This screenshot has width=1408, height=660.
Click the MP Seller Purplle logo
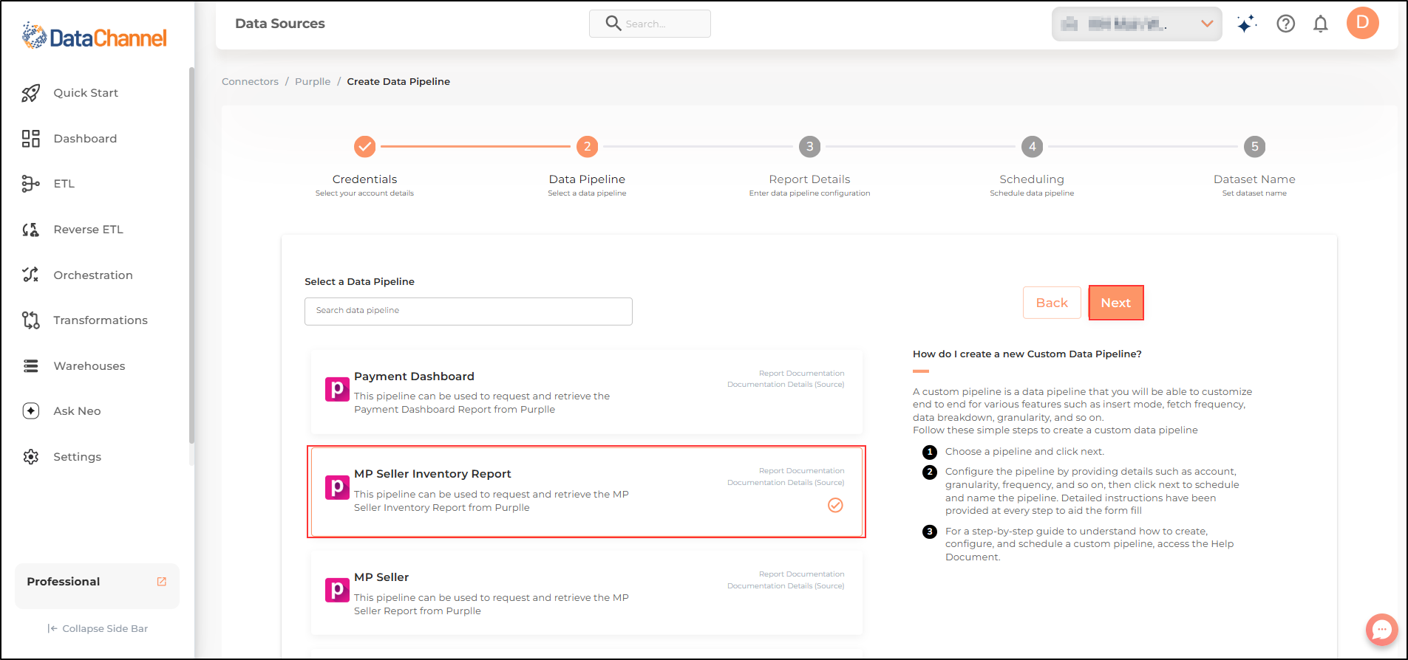[337, 590]
